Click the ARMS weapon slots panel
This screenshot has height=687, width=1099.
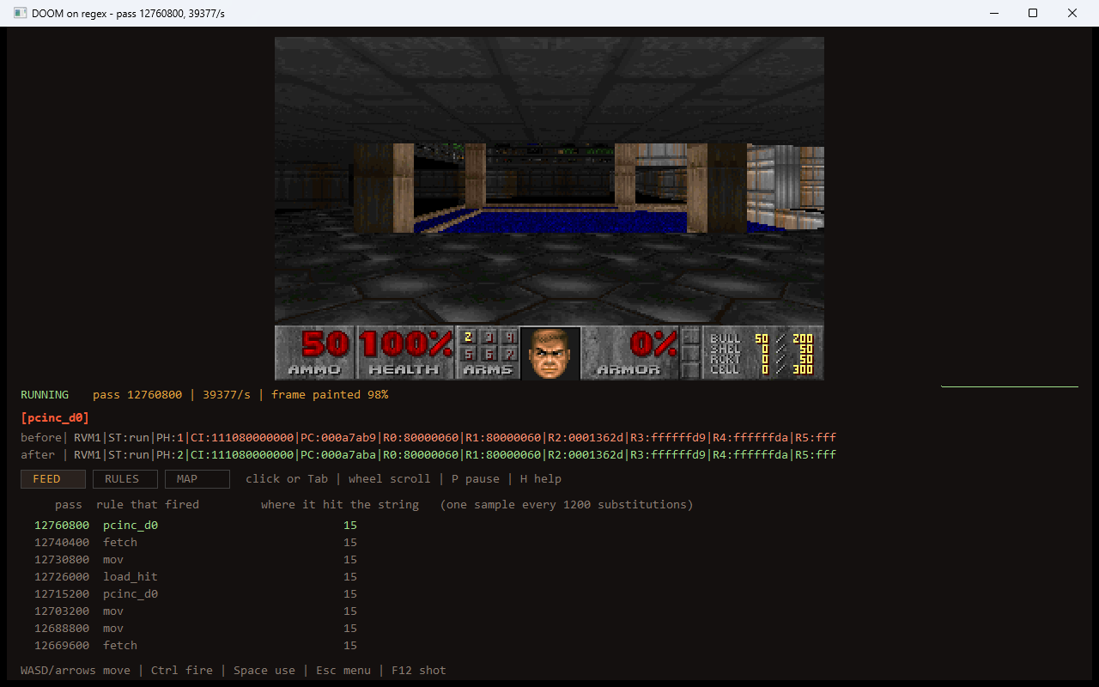point(488,353)
